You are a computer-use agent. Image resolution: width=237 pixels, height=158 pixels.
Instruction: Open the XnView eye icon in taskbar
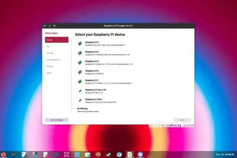pos(98,154)
